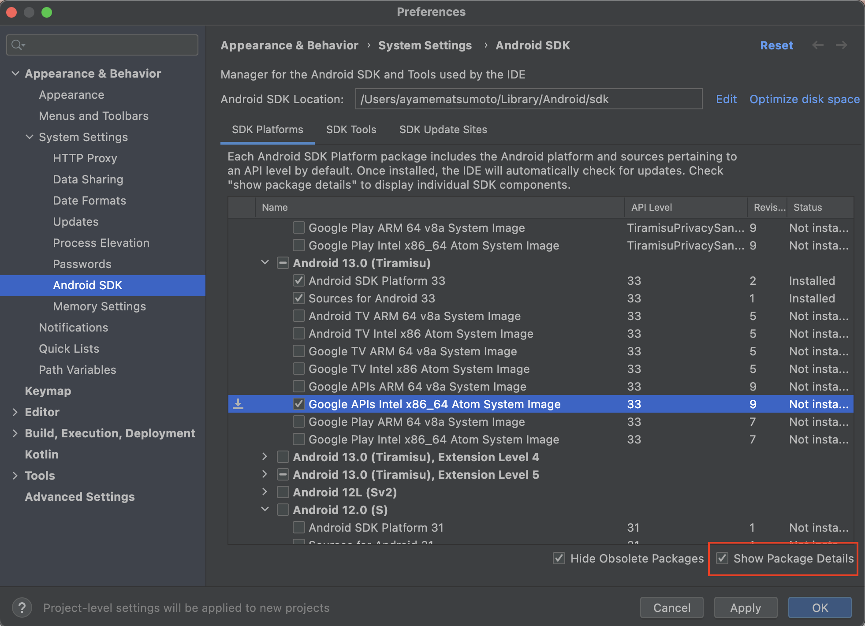The width and height of the screenshot is (865, 626).
Task: Click the green window zoom button
Action: pos(47,12)
